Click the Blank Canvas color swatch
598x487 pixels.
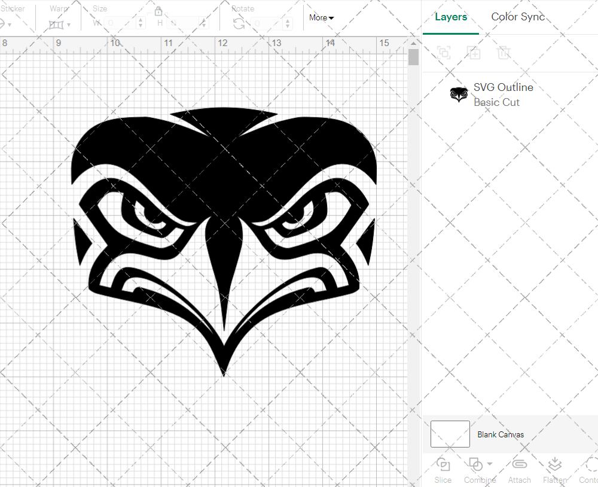point(449,434)
